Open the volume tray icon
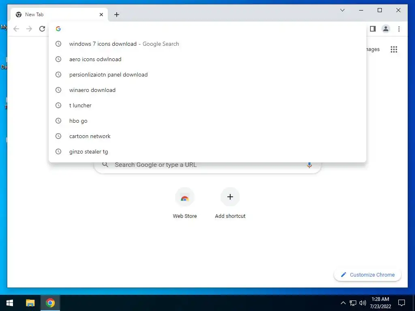 [x=363, y=303]
